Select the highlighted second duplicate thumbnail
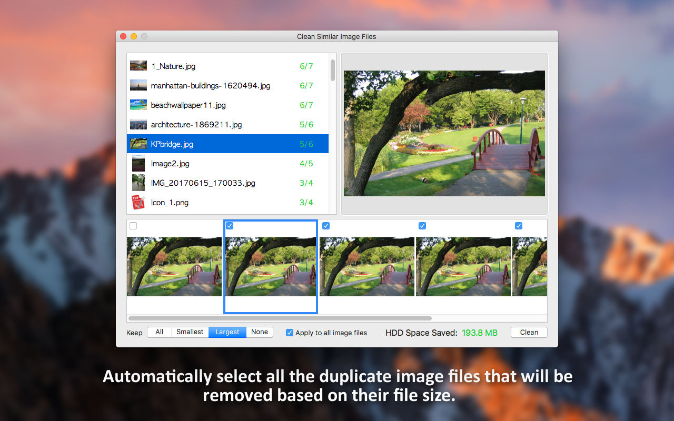The width and height of the screenshot is (674, 421). 271,266
